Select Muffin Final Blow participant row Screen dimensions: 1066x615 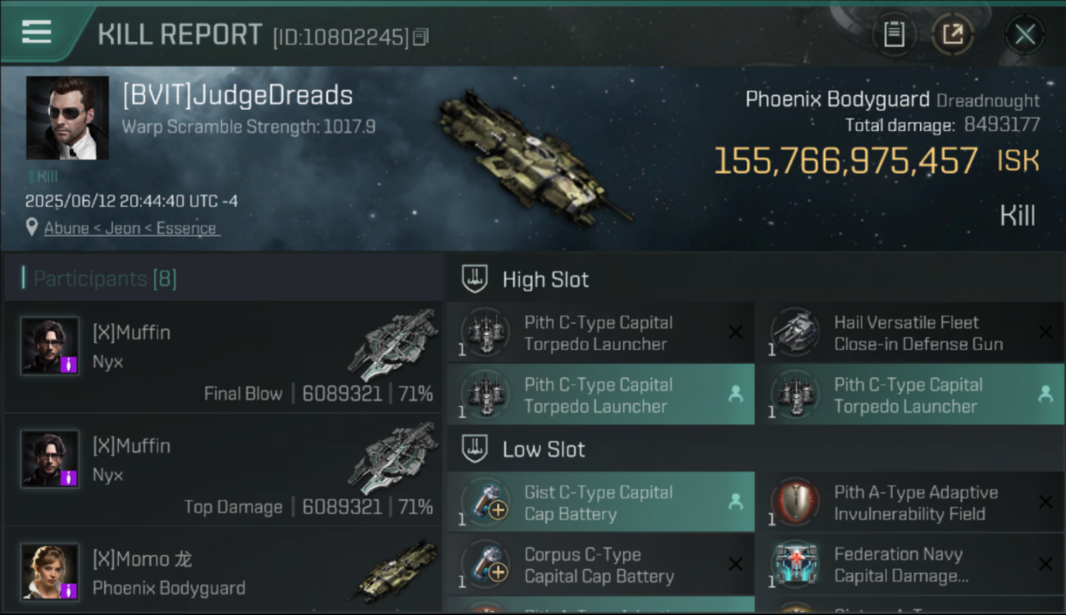coord(223,356)
